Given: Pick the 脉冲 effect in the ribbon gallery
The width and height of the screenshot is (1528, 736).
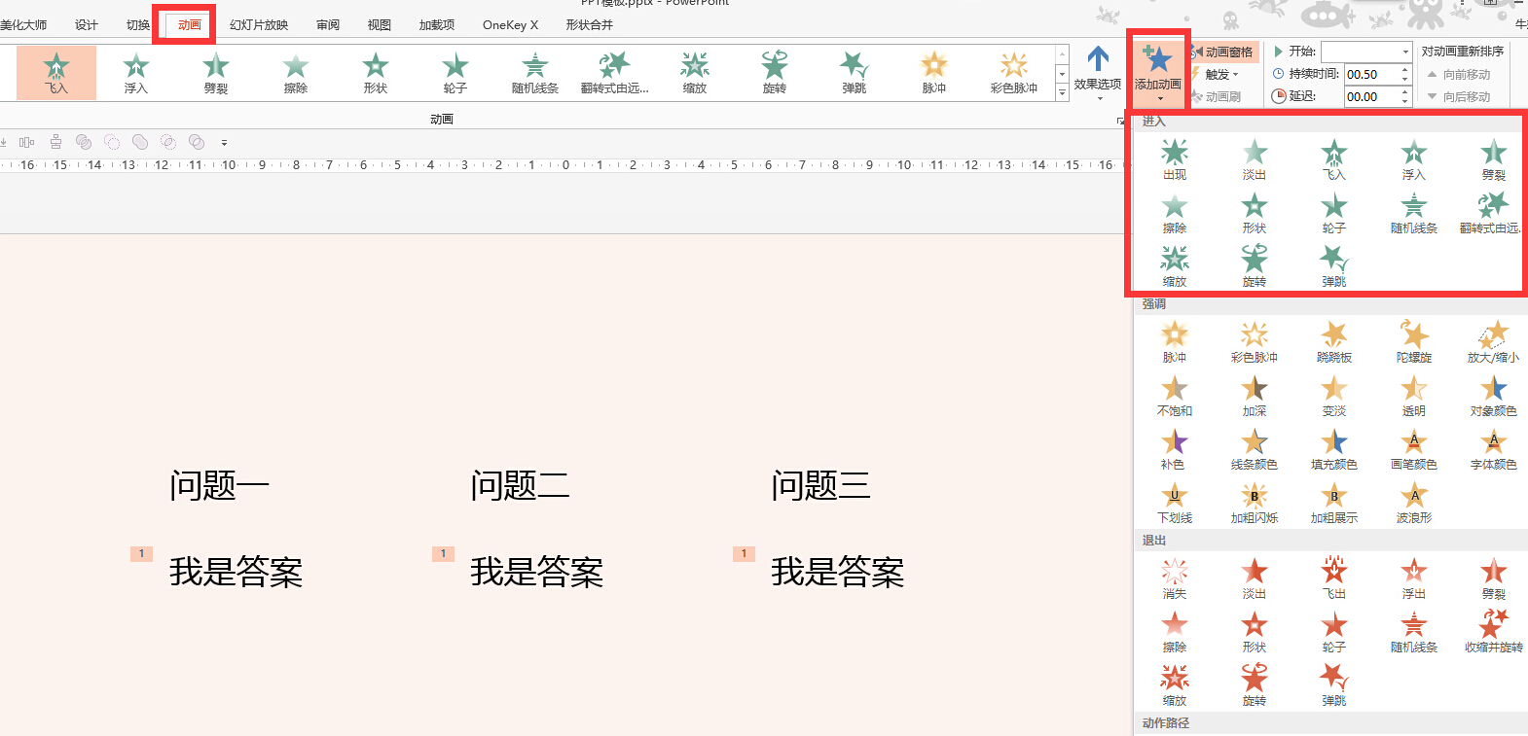Looking at the screenshot, I should point(934,73).
